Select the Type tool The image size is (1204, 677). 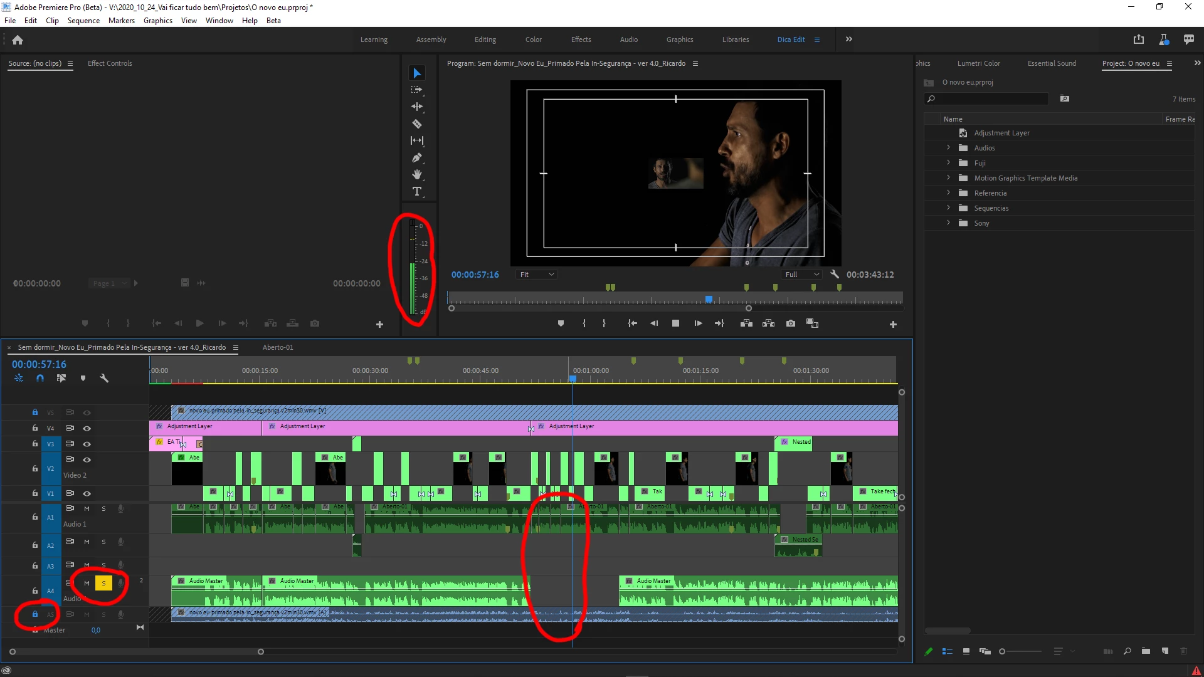coord(417,192)
